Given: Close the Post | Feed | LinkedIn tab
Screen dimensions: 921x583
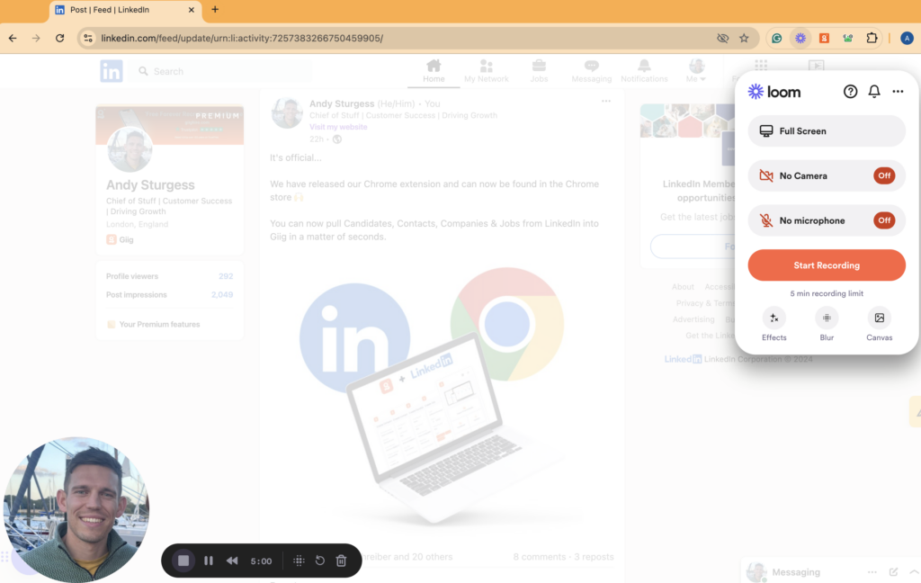Looking at the screenshot, I should pyautogui.click(x=191, y=10).
